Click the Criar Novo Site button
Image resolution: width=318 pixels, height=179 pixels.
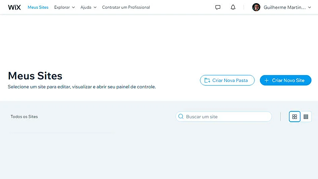point(285,80)
